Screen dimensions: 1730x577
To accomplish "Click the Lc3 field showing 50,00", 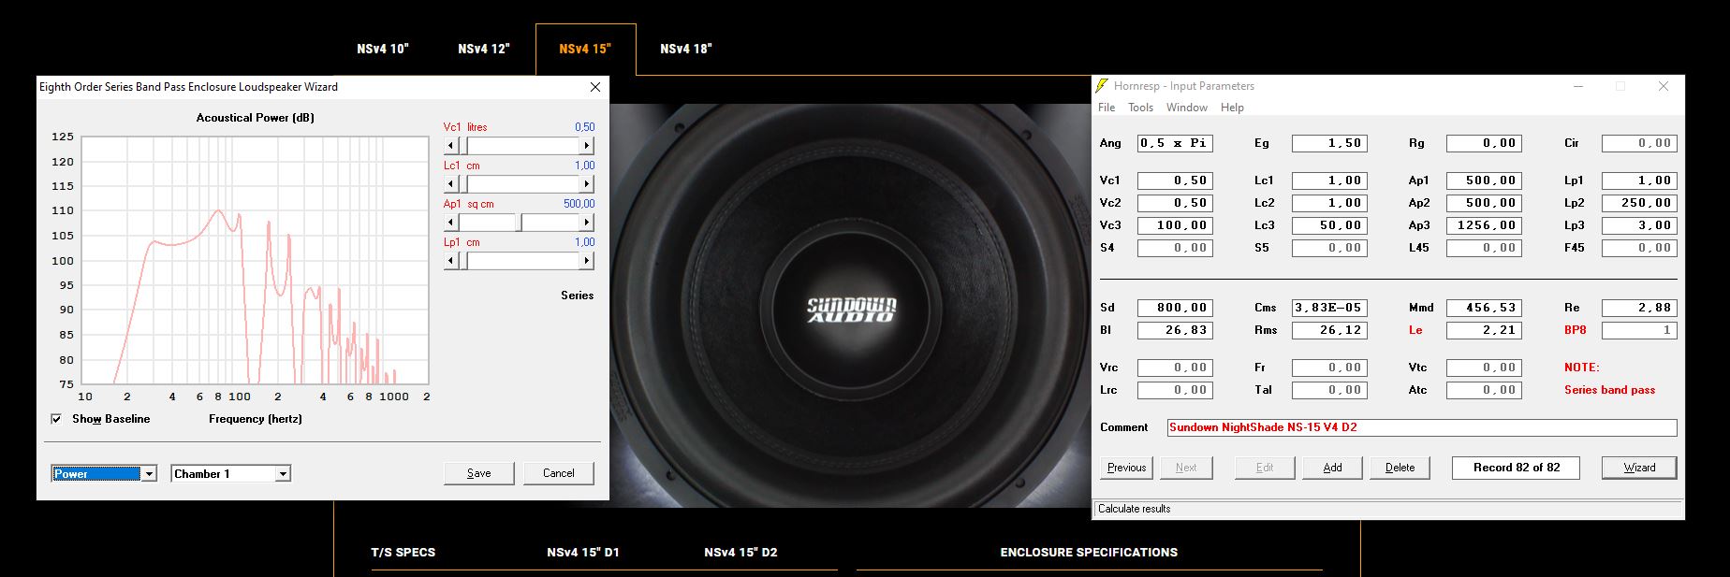I will pos(1329,225).
